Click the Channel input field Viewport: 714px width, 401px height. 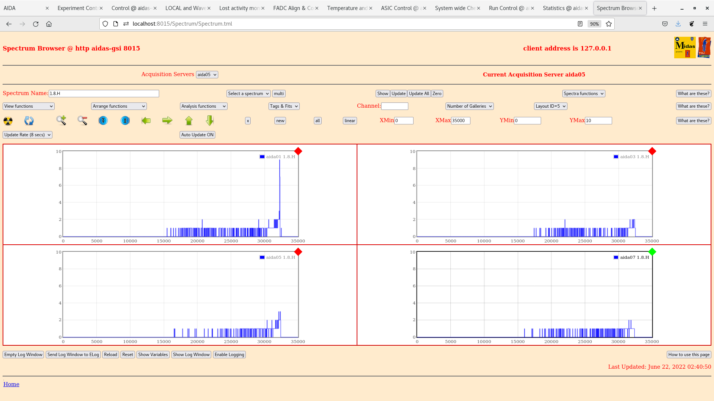pyautogui.click(x=395, y=106)
